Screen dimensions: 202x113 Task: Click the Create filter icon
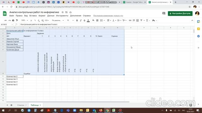click(x=141, y=20)
